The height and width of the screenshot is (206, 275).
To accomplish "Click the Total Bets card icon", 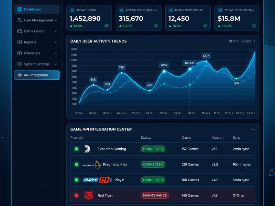I will pyautogui.click(x=220, y=10).
